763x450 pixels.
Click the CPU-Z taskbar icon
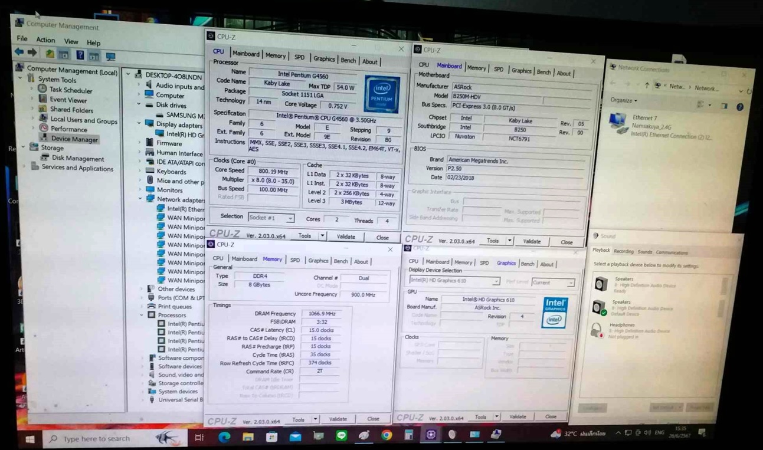pos(431,434)
